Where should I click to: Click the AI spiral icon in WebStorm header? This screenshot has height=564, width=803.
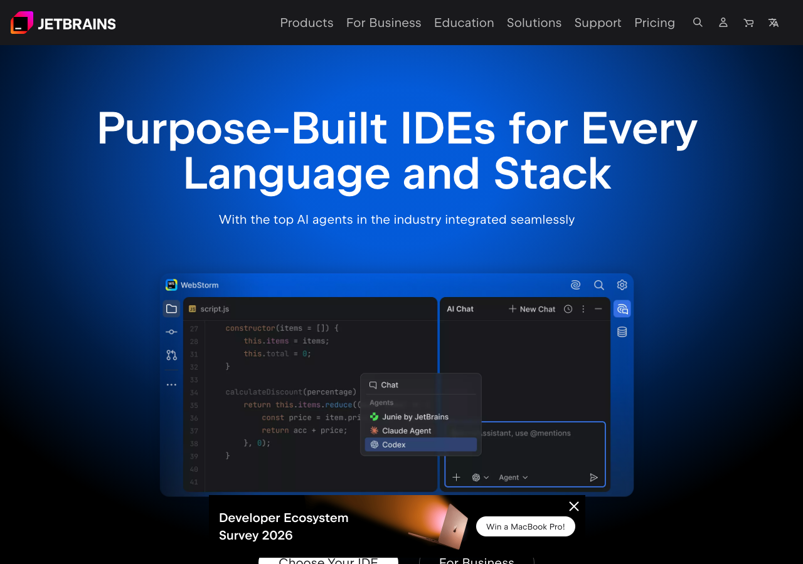(x=576, y=285)
